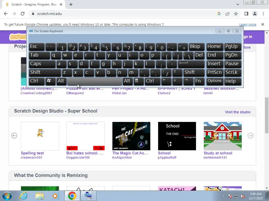Click the muted volume tray icon
The height and width of the screenshot is (201, 269).
tap(242, 196)
